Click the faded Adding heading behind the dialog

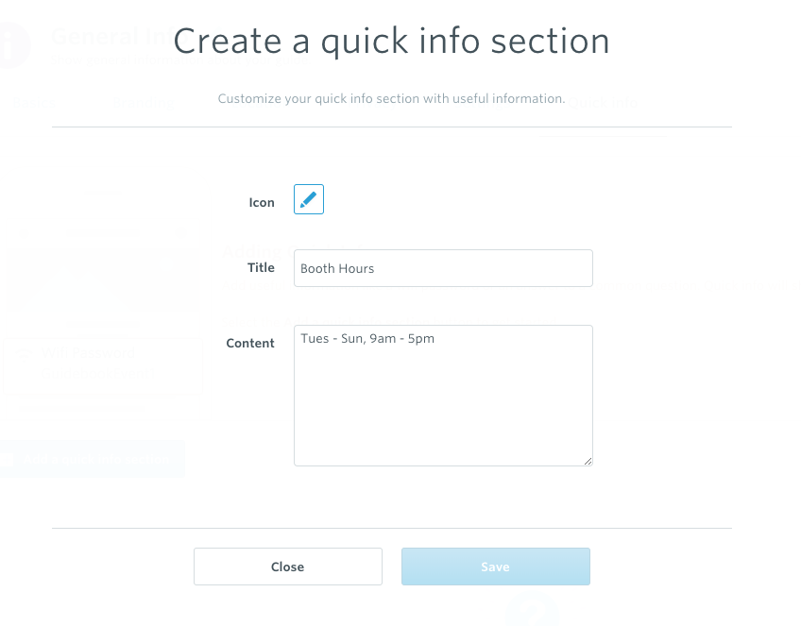pyautogui.click(x=255, y=251)
